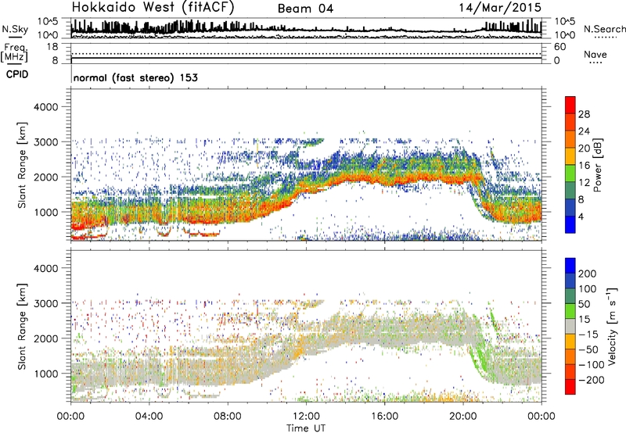Click the date '14/Mar/2015'
The width and height of the screenshot is (626, 433).
(x=500, y=7)
